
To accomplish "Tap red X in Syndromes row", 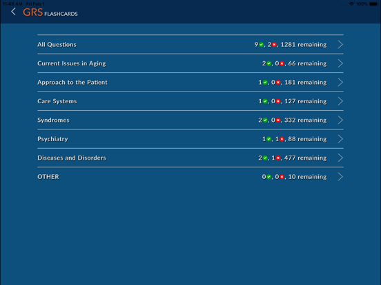I will [x=278, y=120].
